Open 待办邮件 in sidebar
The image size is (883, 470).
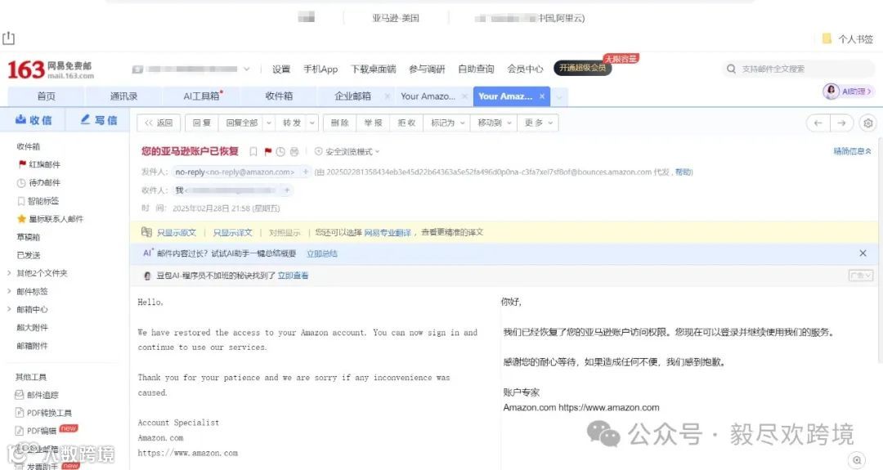38,182
